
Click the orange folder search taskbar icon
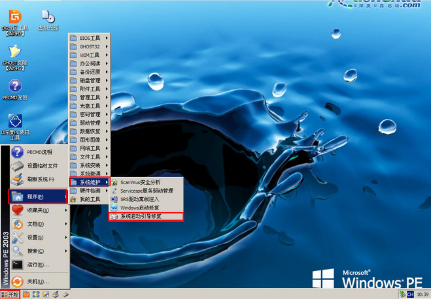[x=26, y=294]
